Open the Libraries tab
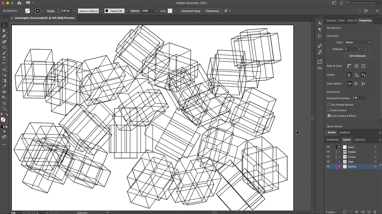The width and height of the screenshot is (382, 214). [x=360, y=140]
